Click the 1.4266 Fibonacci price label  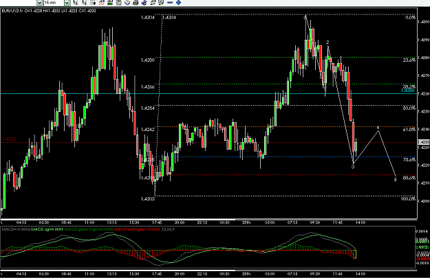147,87
